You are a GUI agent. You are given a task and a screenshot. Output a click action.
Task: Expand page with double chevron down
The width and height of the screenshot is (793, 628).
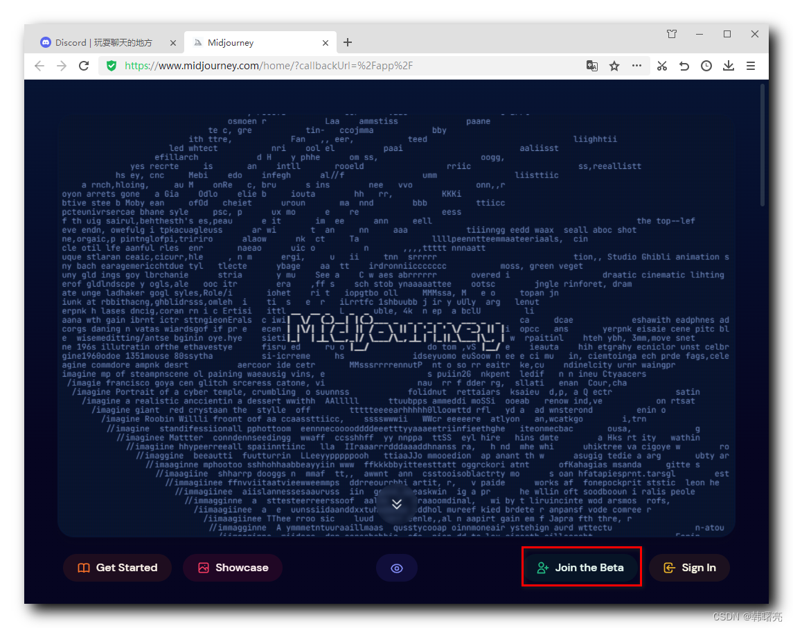pyautogui.click(x=397, y=504)
